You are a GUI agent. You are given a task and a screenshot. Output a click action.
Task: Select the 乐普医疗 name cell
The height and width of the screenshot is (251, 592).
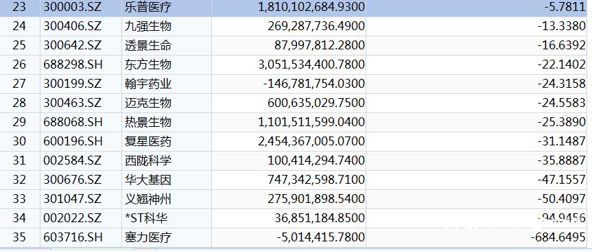(x=167, y=8)
